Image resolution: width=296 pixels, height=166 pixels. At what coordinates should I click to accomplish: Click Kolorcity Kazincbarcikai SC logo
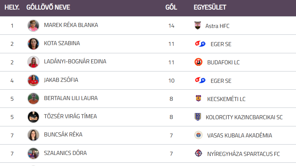point(198,117)
